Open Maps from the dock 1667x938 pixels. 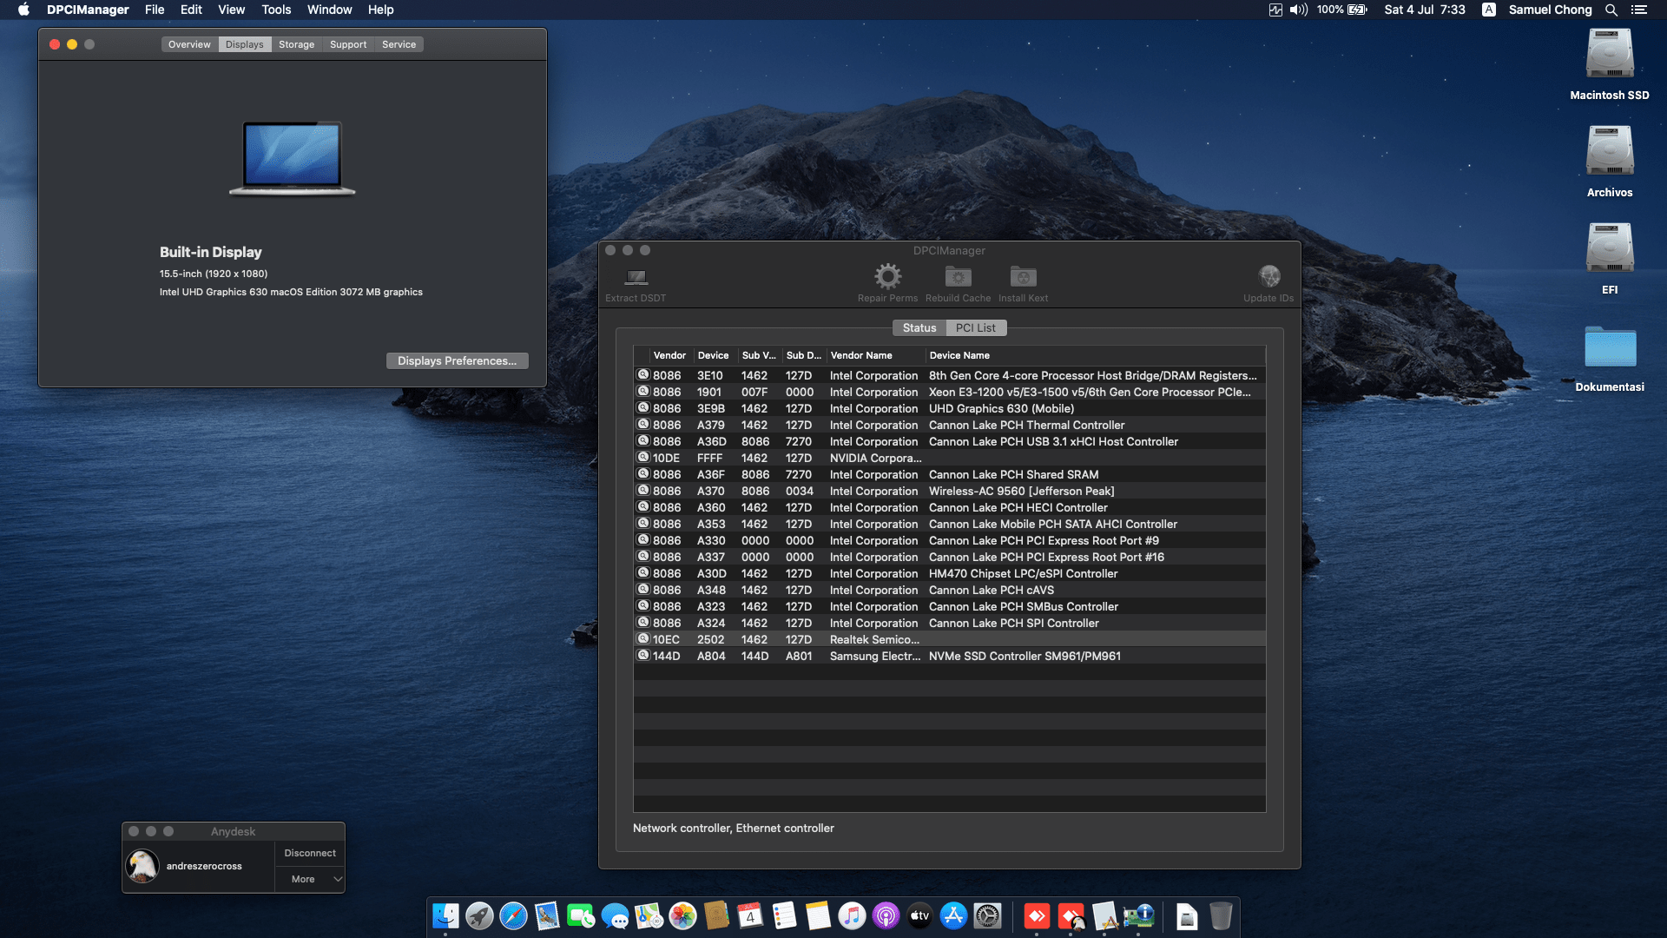[649, 915]
